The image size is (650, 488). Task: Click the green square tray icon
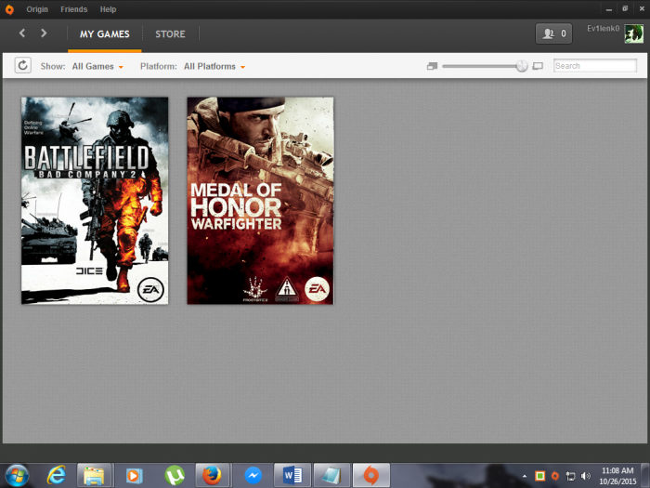coord(539,476)
